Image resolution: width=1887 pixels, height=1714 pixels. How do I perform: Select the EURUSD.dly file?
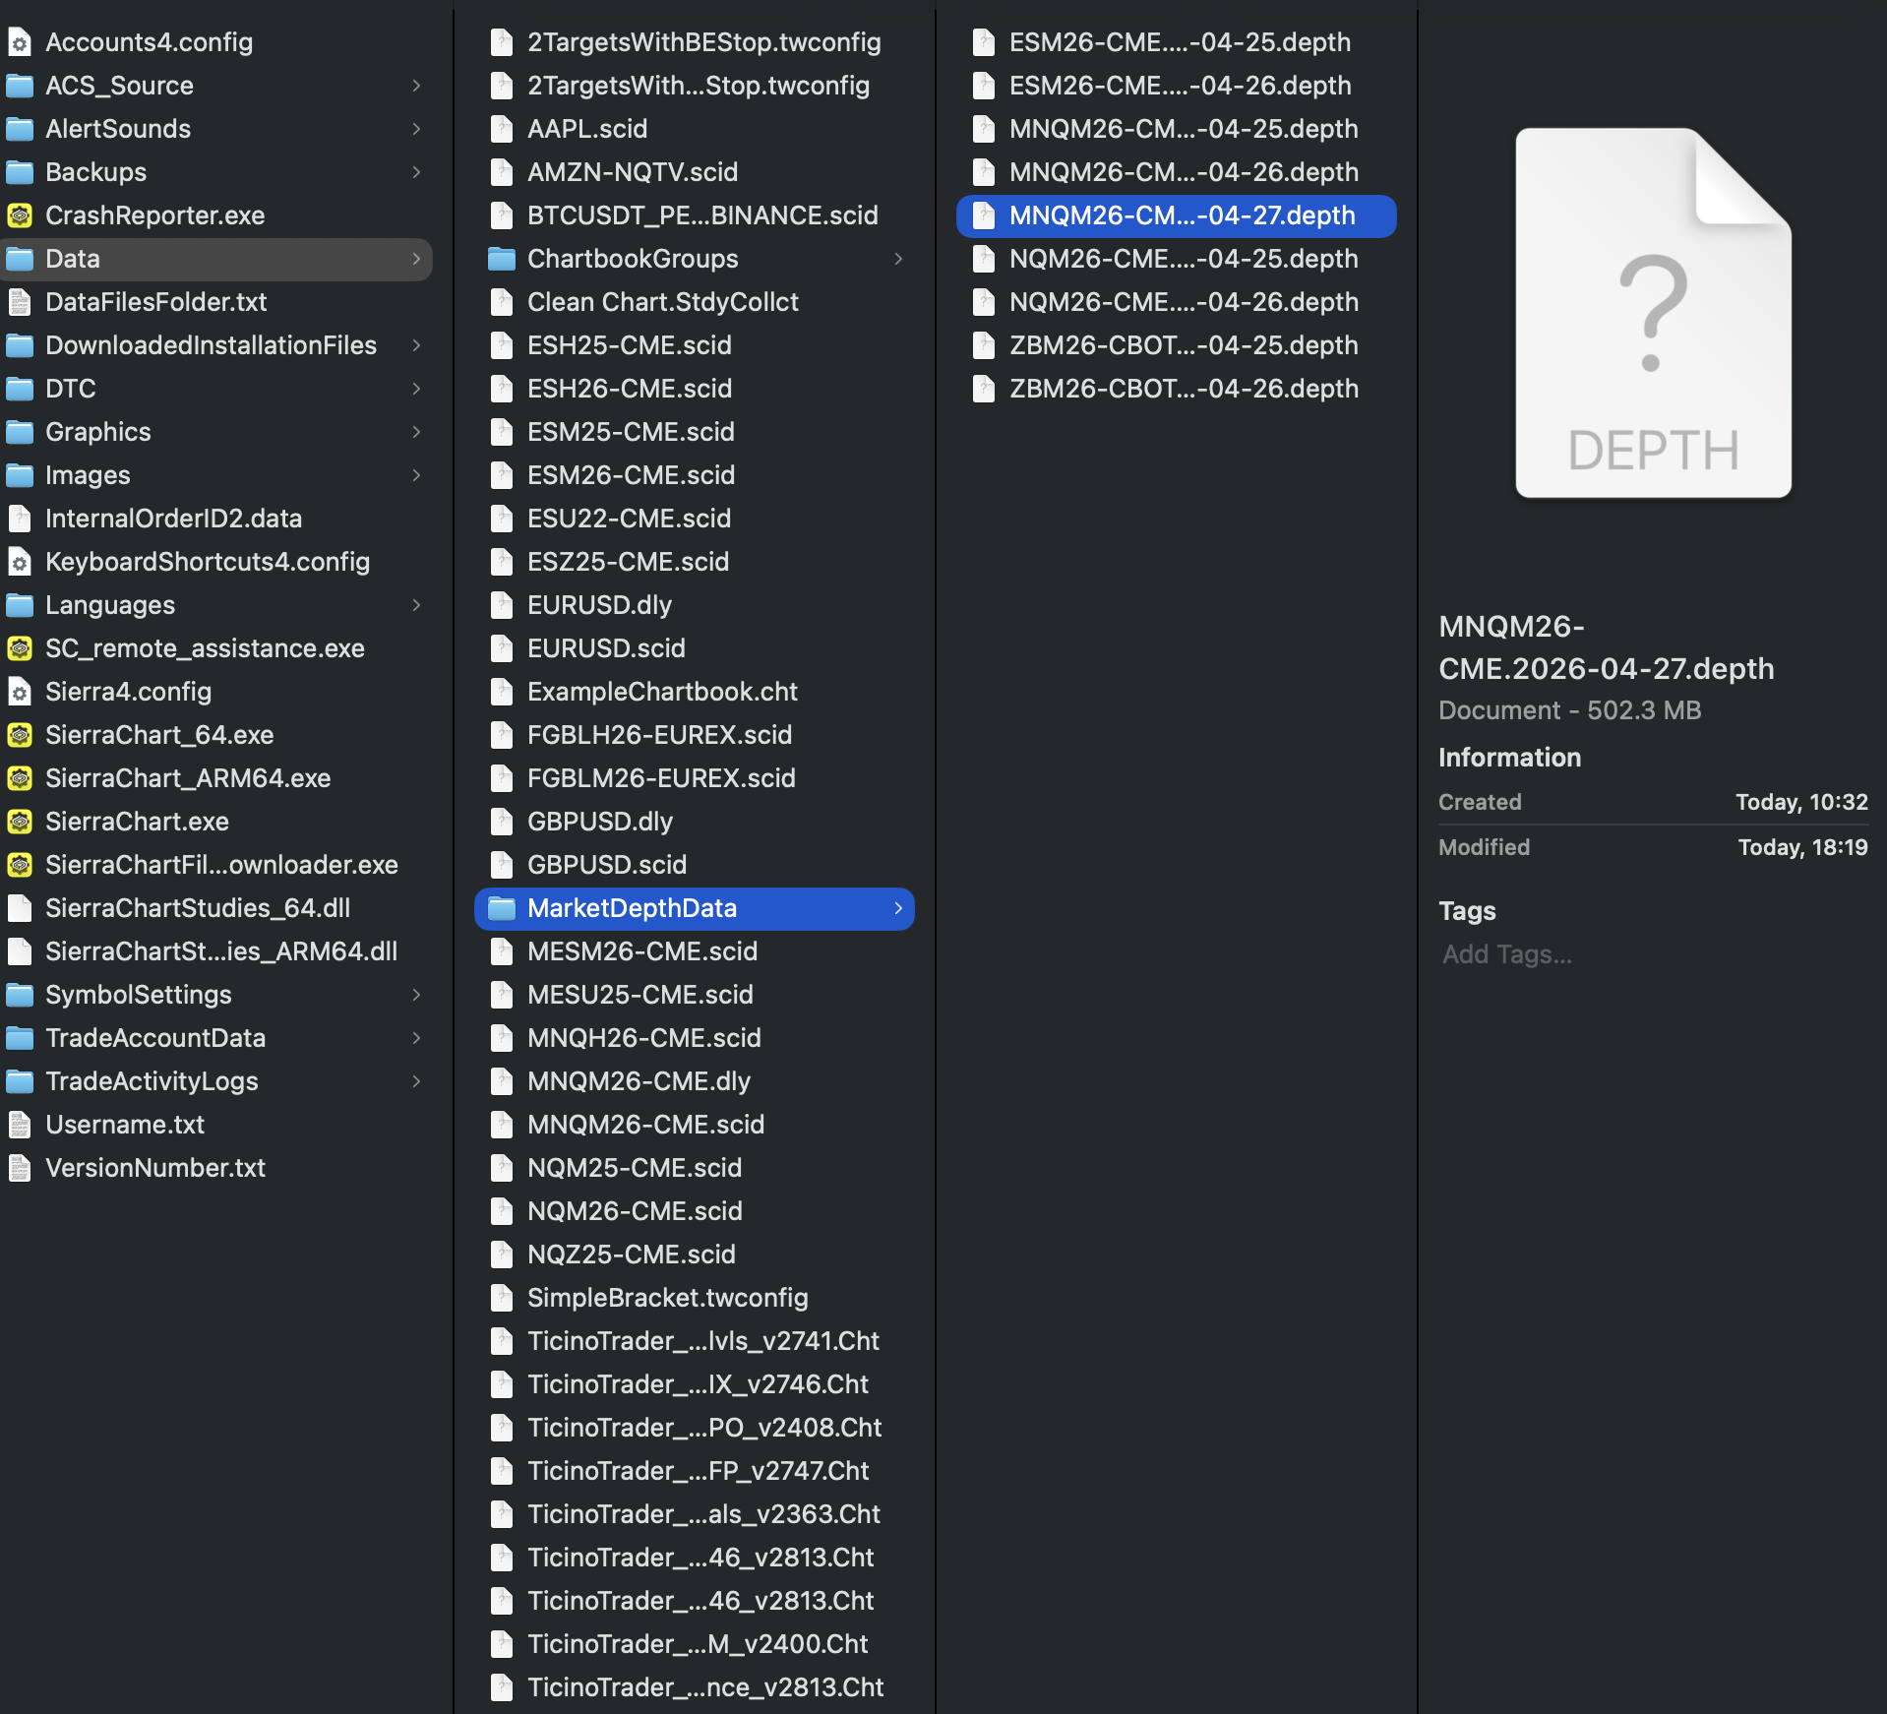point(599,605)
